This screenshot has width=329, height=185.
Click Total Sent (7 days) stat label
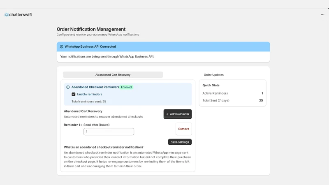click(216, 100)
